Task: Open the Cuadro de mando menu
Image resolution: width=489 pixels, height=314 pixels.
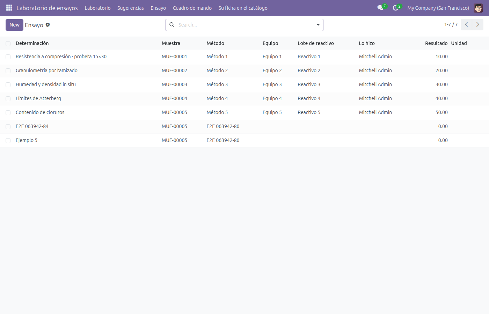Action: tap(192, 8)
